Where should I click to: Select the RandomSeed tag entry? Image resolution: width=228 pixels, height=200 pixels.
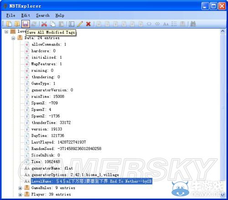pos(66,149)
